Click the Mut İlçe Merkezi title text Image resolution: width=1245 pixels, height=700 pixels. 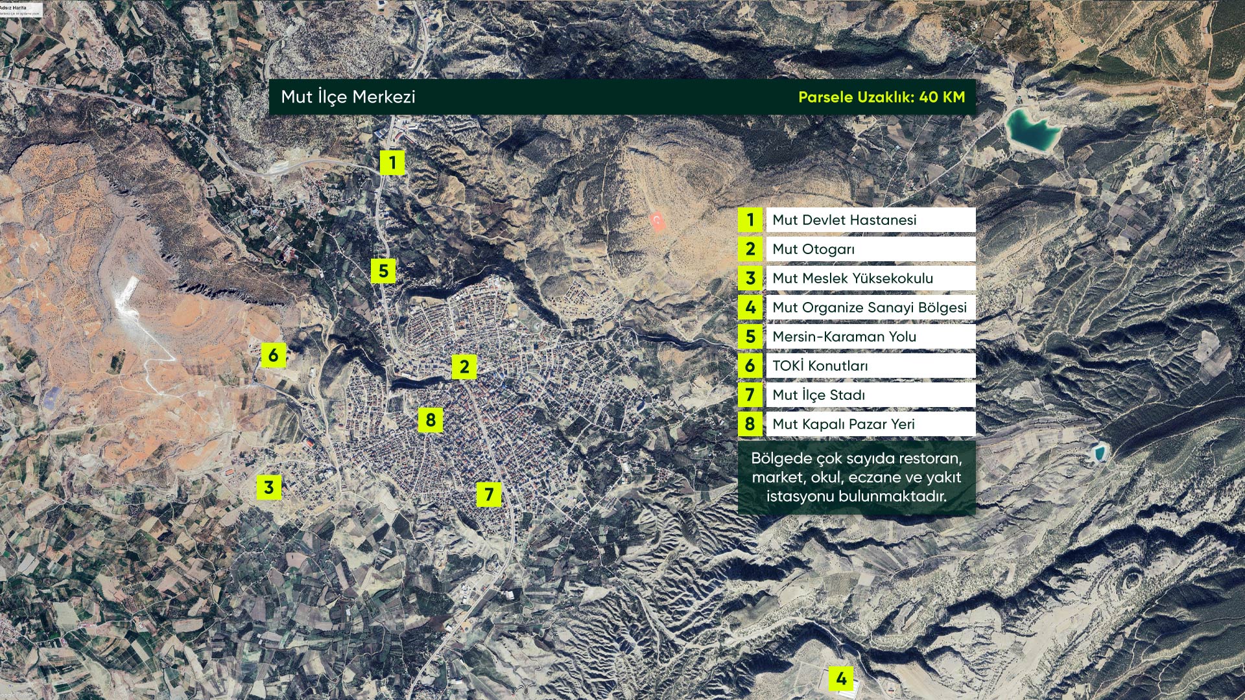pyautogui.click(x=348, y=97)
